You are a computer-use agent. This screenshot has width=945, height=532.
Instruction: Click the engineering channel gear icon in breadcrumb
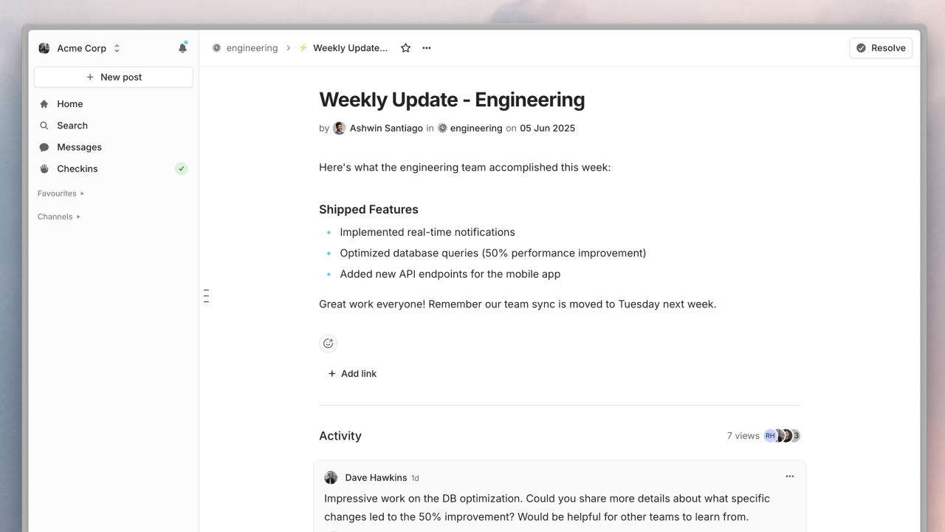tap(216, 48)
